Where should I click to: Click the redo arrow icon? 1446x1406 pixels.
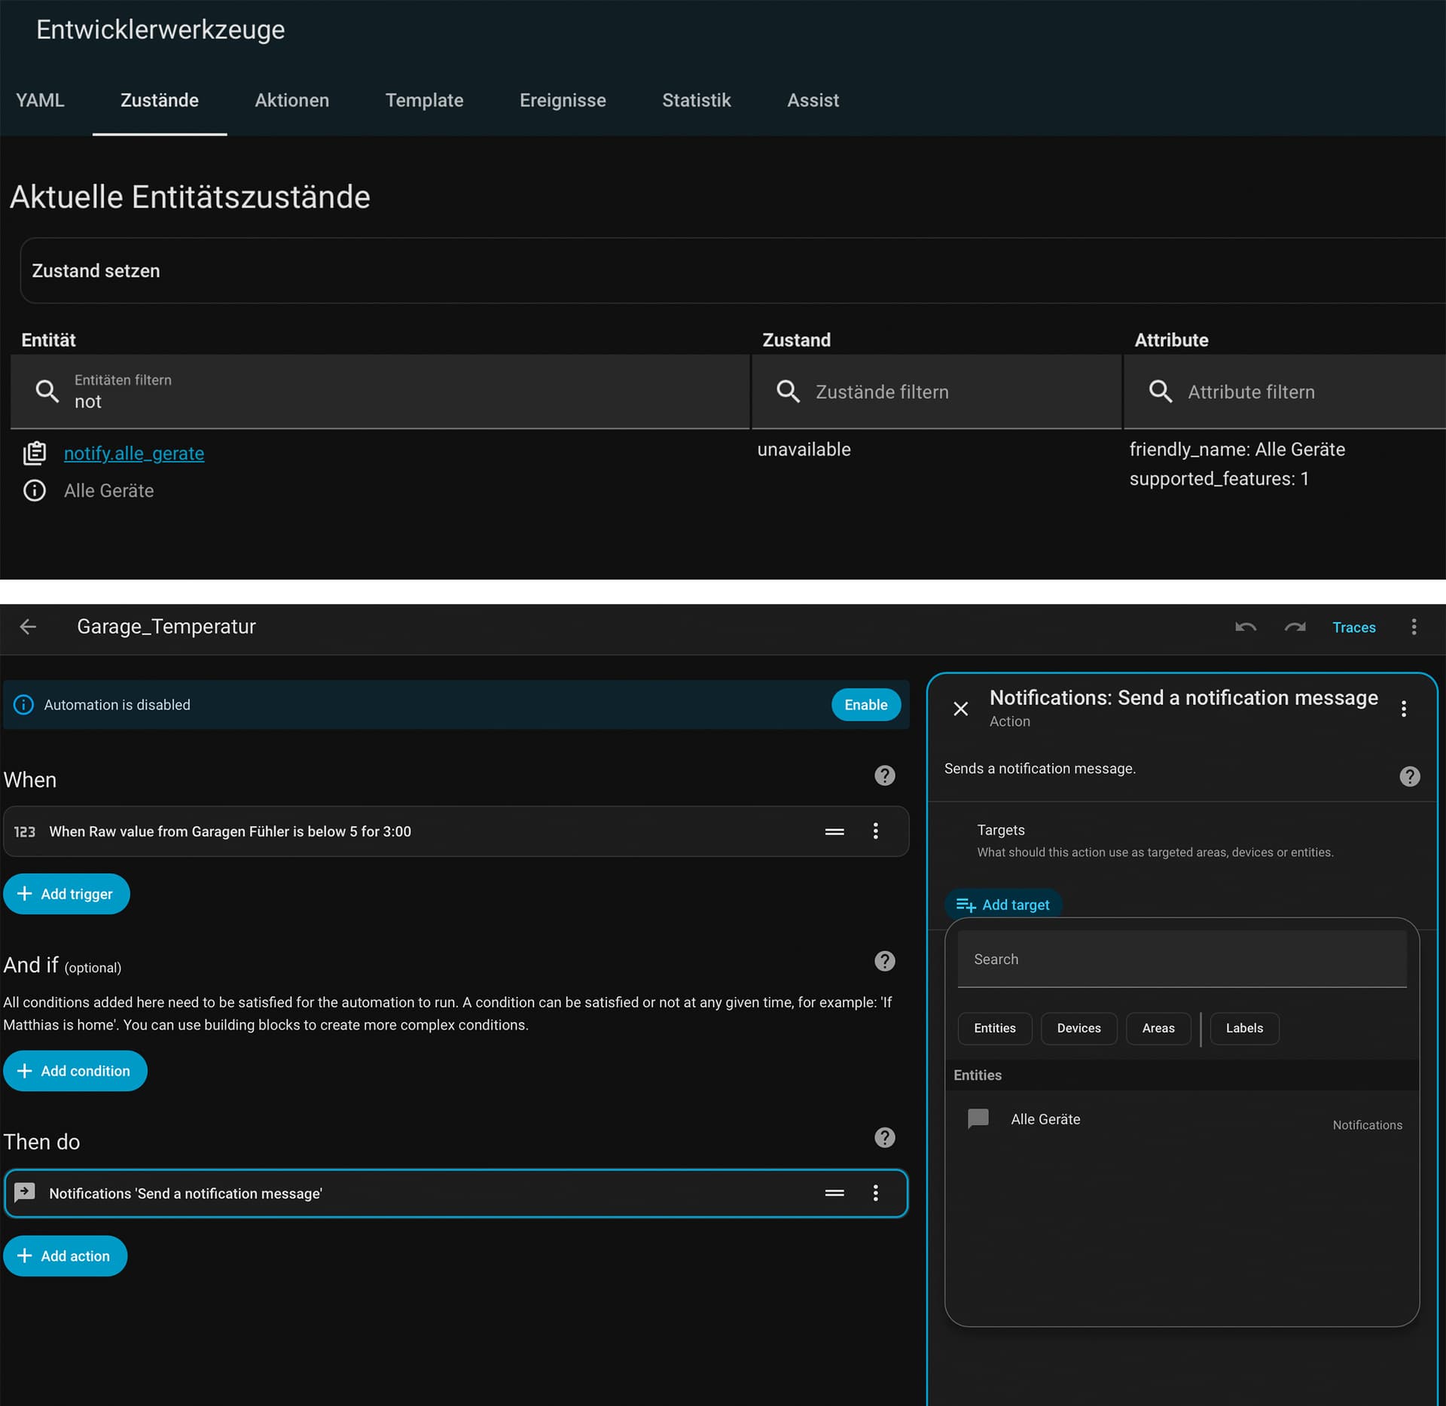1295,627
